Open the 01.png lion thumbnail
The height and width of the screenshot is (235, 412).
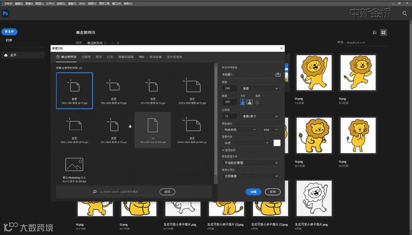pyautogui.click(x=314, y=72)
